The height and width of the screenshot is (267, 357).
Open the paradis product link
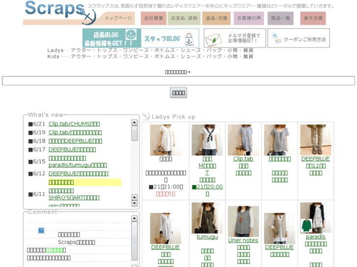316,237
